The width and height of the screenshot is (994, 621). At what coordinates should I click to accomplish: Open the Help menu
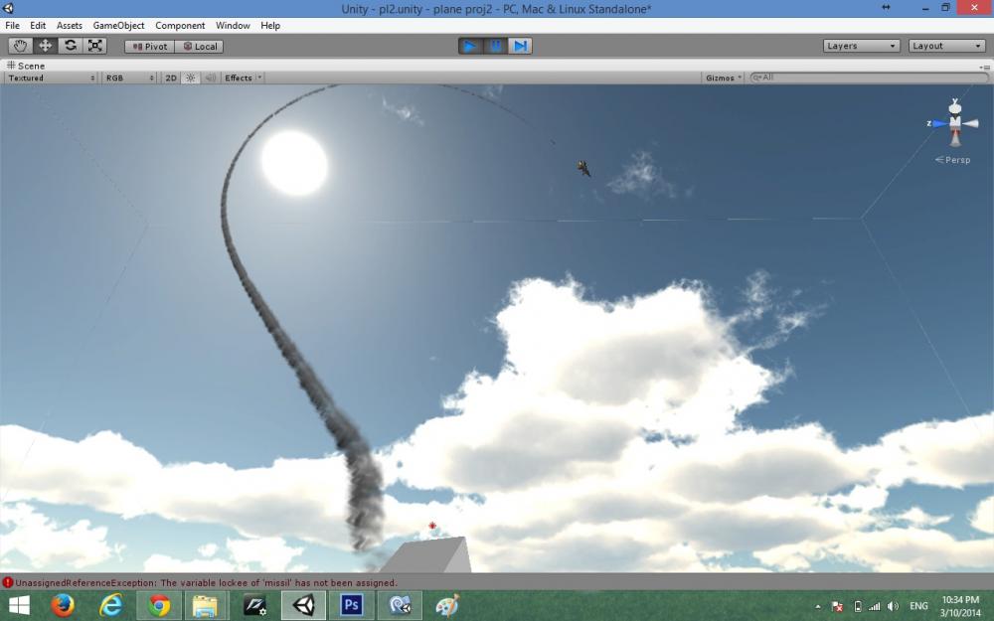pos(270,26)
